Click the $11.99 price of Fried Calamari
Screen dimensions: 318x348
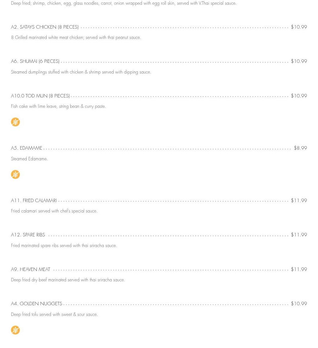click(x=299, y=201)
